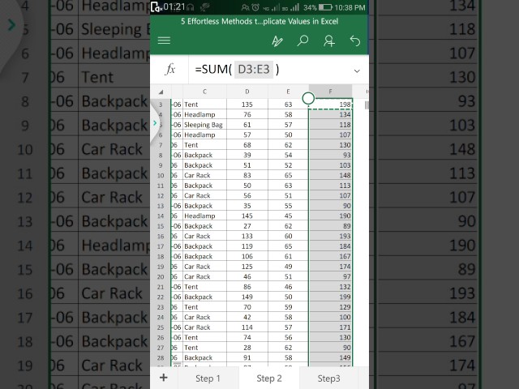Add a new sheet with plus icon
519x389 pixels.
pyautogui.click(x=164, y=378)
